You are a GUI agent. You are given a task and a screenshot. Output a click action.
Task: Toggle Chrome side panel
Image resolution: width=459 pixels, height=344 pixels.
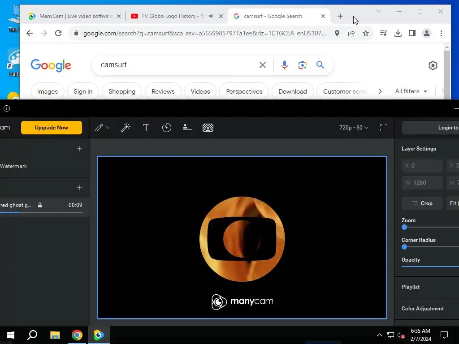pos(412,33)
